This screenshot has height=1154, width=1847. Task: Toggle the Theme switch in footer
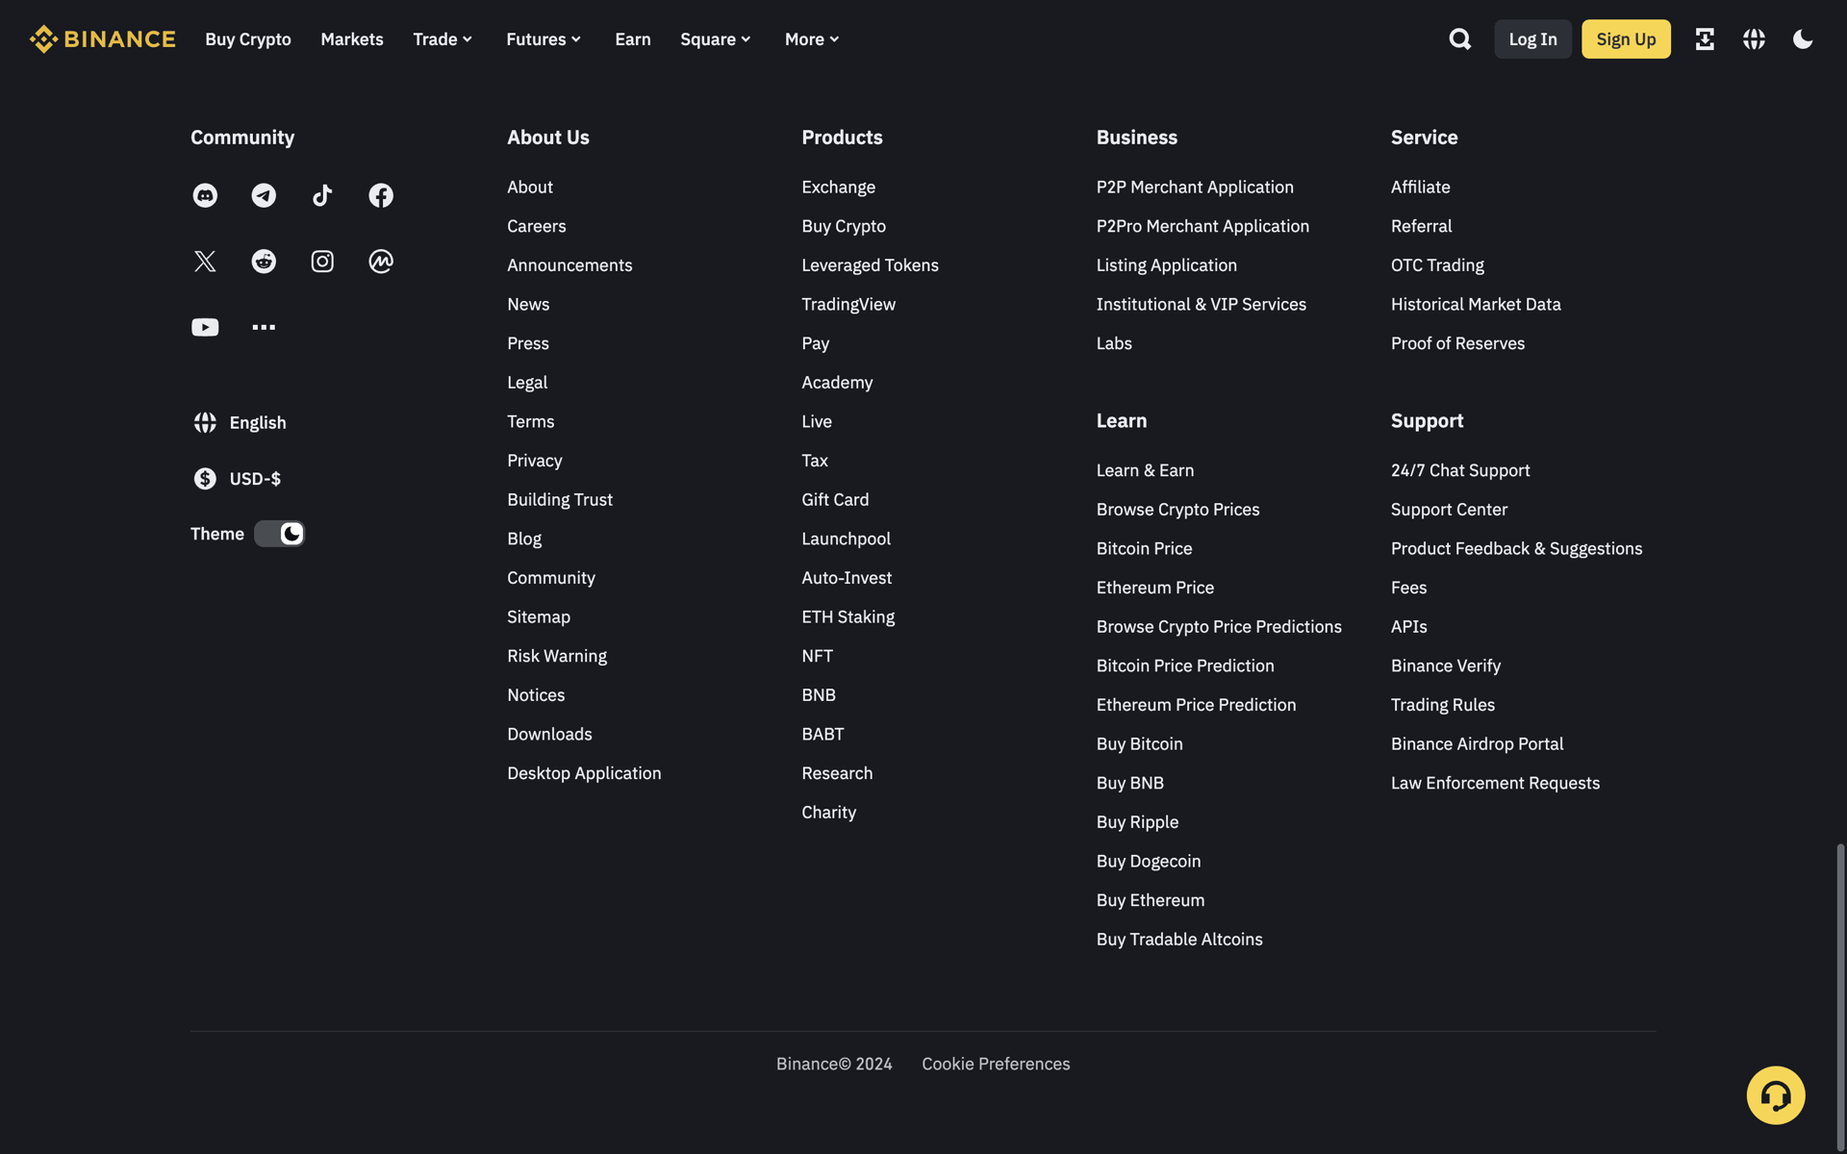click(280, 534)
